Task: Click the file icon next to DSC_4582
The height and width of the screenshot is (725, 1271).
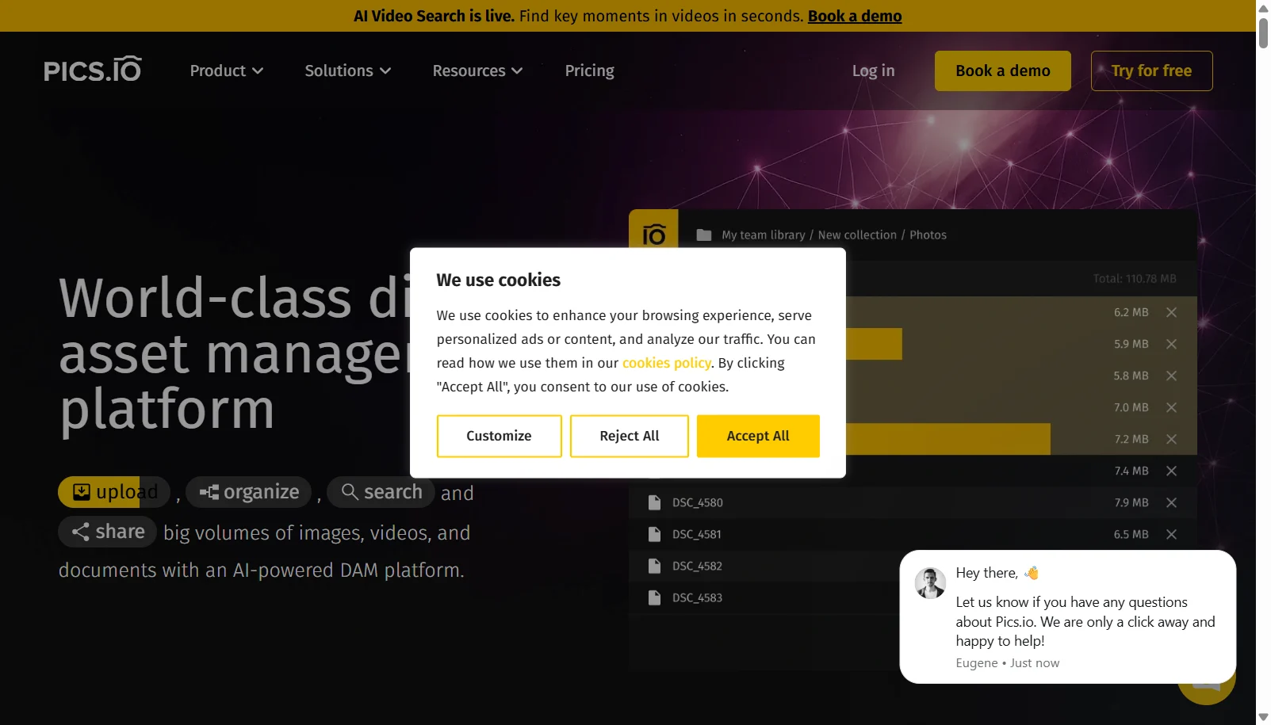Action: pyautogui.click(x=654, y=566)
